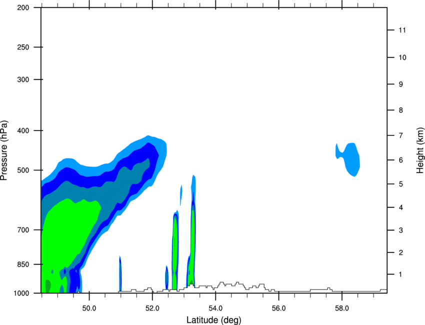The width and height of the screenshot is (425, 325).
Task: Click the 10 km height label
Action: pyautogui.click(x=402, y=57)
